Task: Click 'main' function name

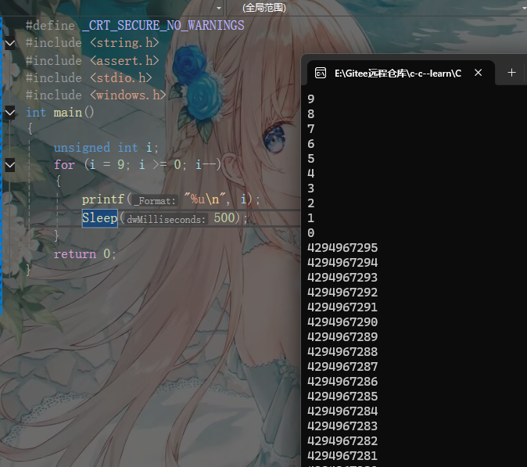Action: 68,113
